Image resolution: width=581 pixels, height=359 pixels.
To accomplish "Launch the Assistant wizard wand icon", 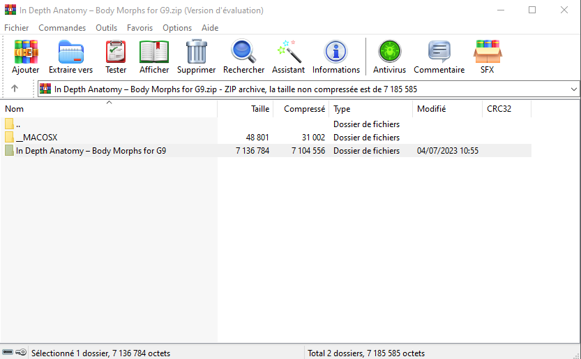I will [288, 52].
